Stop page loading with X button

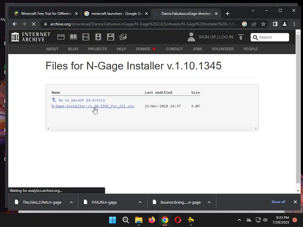[x=34, y=24]
